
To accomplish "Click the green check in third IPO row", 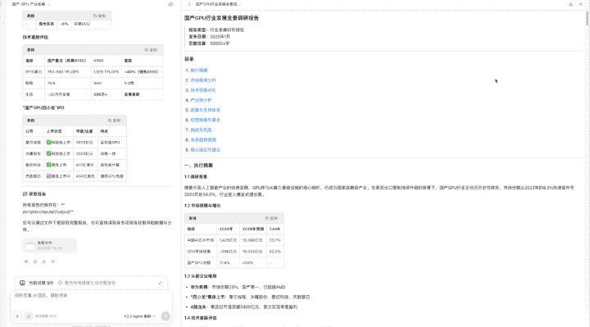I will (x=48, y=165).
